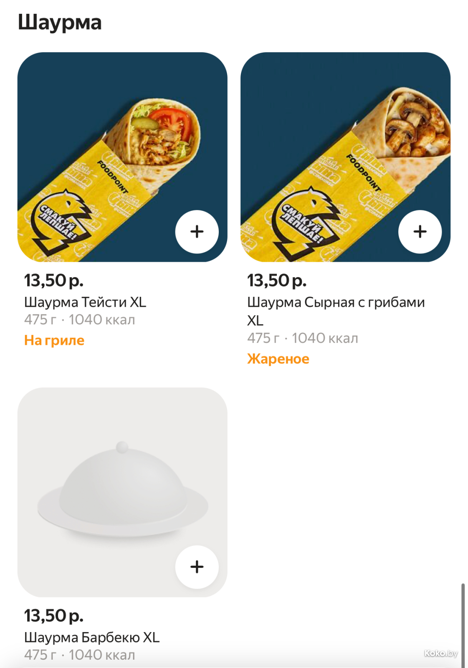Viewport: 468px width, 668px height.
Task: Click the Шаурма Барбекю XL title
Action: [92, 637]
